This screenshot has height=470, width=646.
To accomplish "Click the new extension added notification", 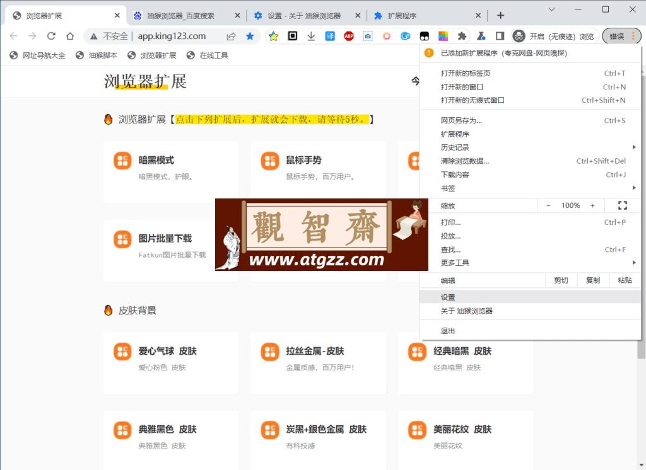I will [x=530, y=53].
